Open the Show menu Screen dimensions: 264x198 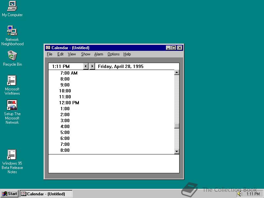[86, 54]
